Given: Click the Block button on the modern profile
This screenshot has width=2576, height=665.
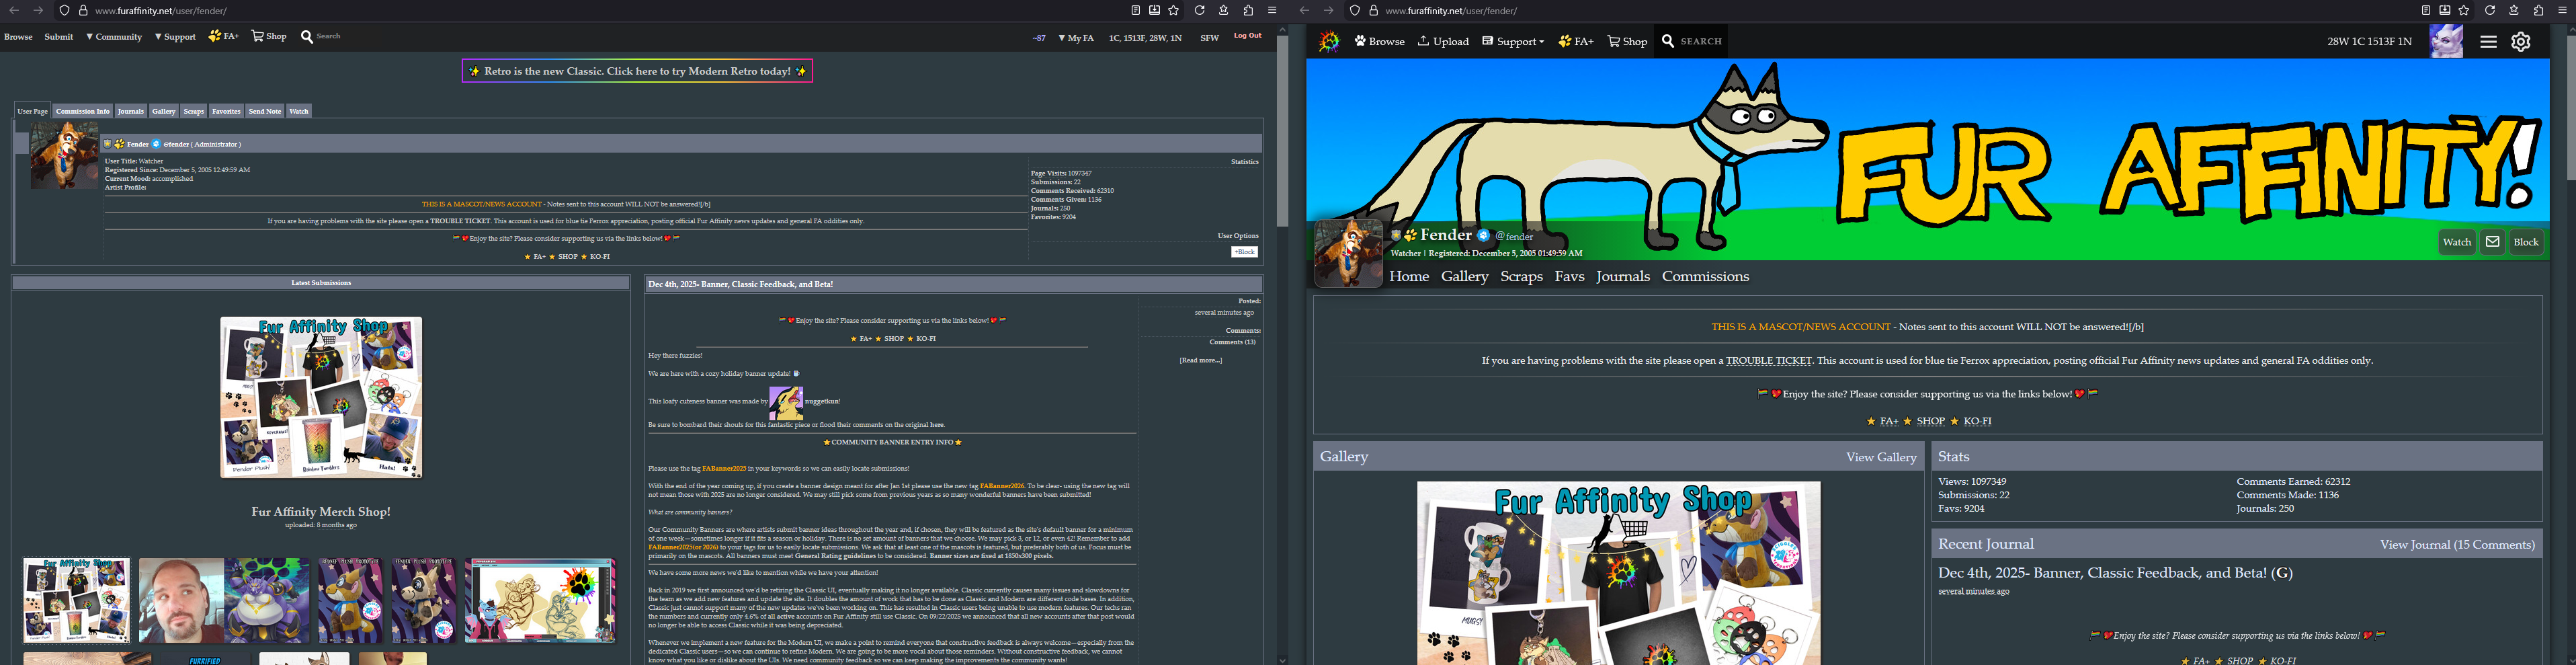Looking at the screenshot, I should point(2526,242).
